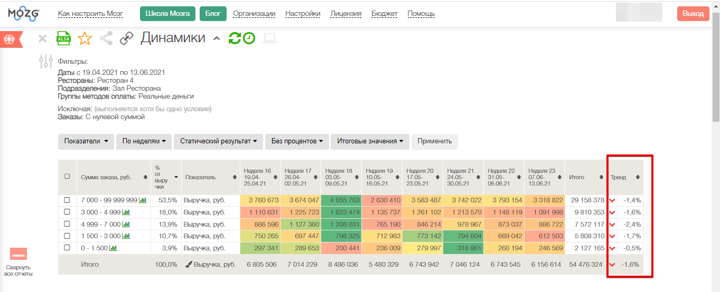The width and height of the screenshot is (720, 292).
Task: Refresh the report with the green arrows icon
Action: [x=235, y=38]
